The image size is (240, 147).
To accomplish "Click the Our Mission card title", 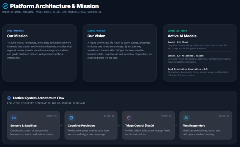I will click(17, 36).
